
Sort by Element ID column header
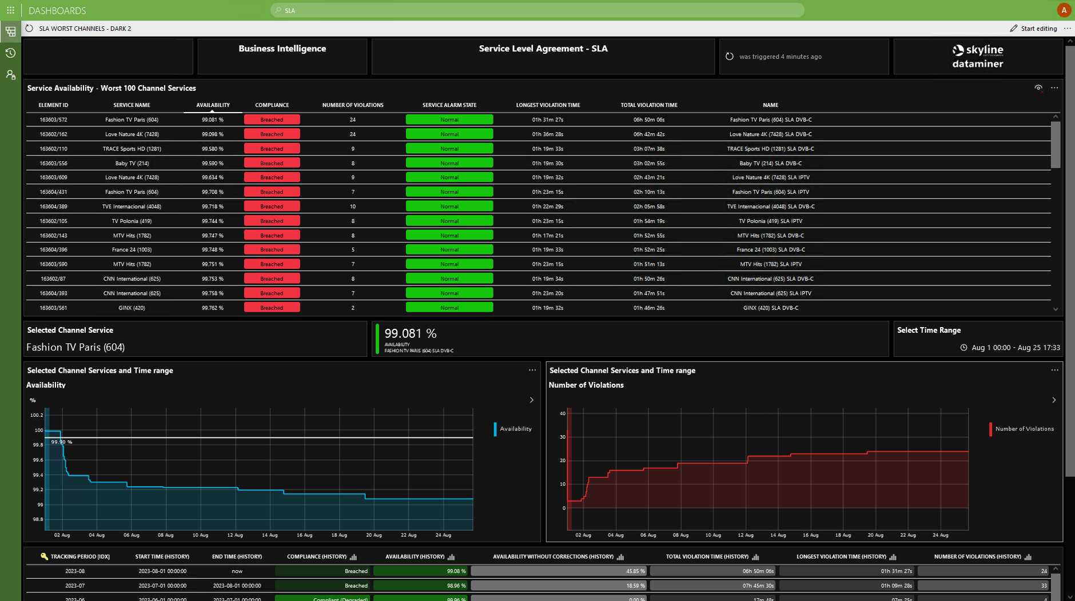click(53, 105)
